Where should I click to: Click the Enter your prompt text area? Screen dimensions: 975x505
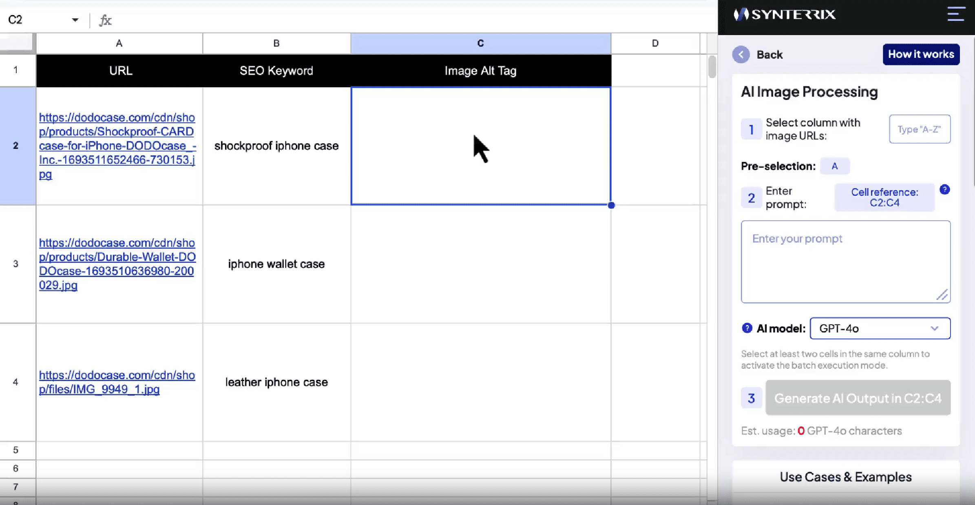point(846,261)
